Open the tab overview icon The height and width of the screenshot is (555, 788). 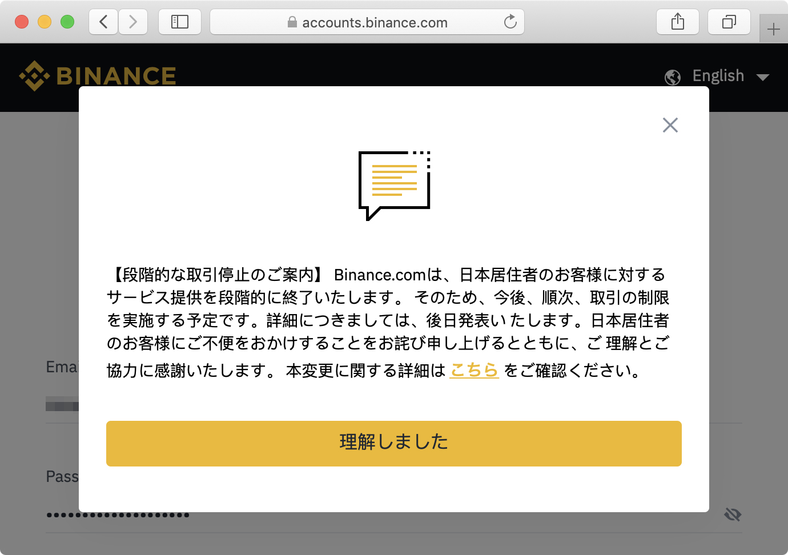click(x=729, y=22)
